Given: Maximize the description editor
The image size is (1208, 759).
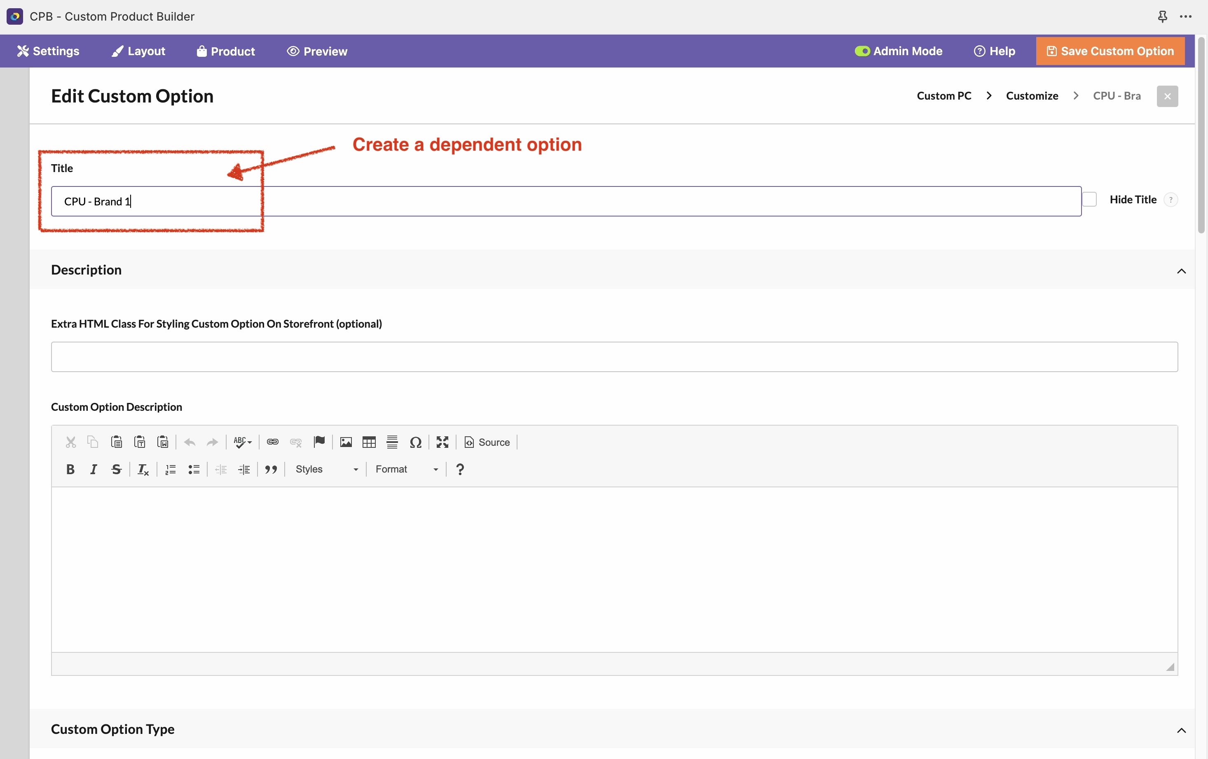Looking at the screenshot, I should point(442,442).
